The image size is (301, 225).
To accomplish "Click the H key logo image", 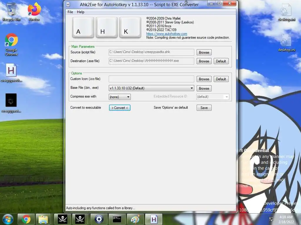I will (106, 27).
